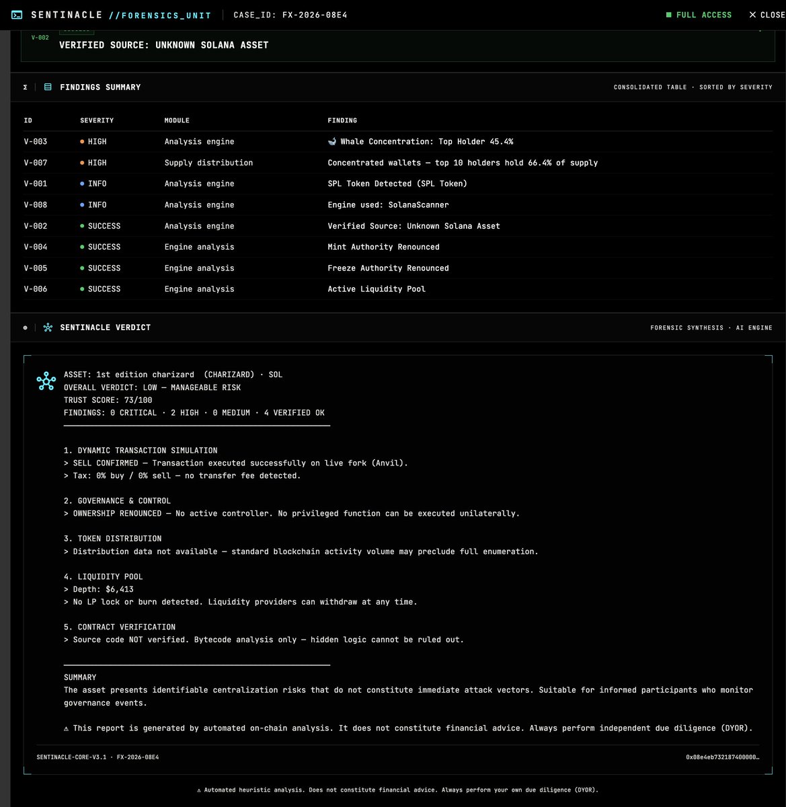The image size is (786, 807).
Task: Click the green square in FULL ACCESS badge
Action: [668, 15]
